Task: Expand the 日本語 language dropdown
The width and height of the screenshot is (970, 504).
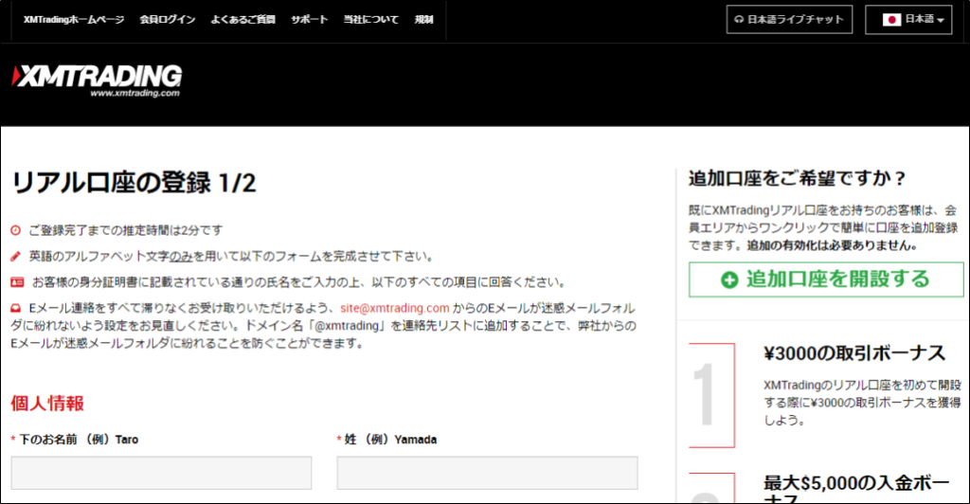Action: coord(908,19)
